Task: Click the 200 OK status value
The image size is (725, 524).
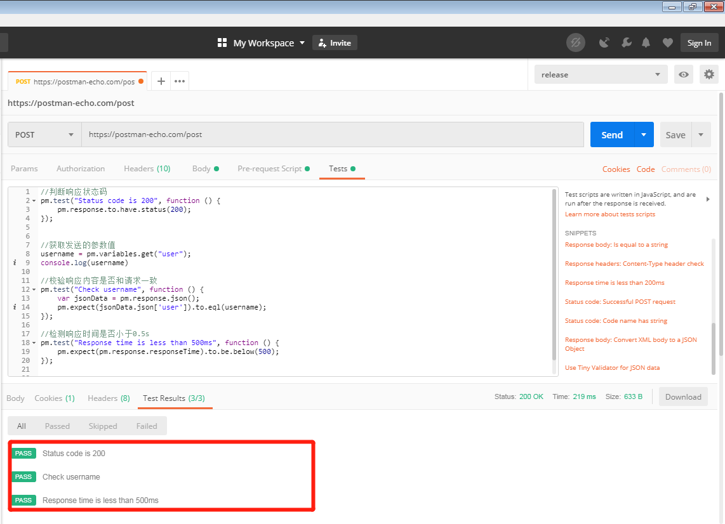Action: point(531,396)
